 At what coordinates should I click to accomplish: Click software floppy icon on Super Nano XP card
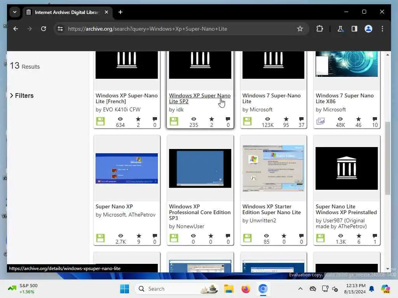100,238
